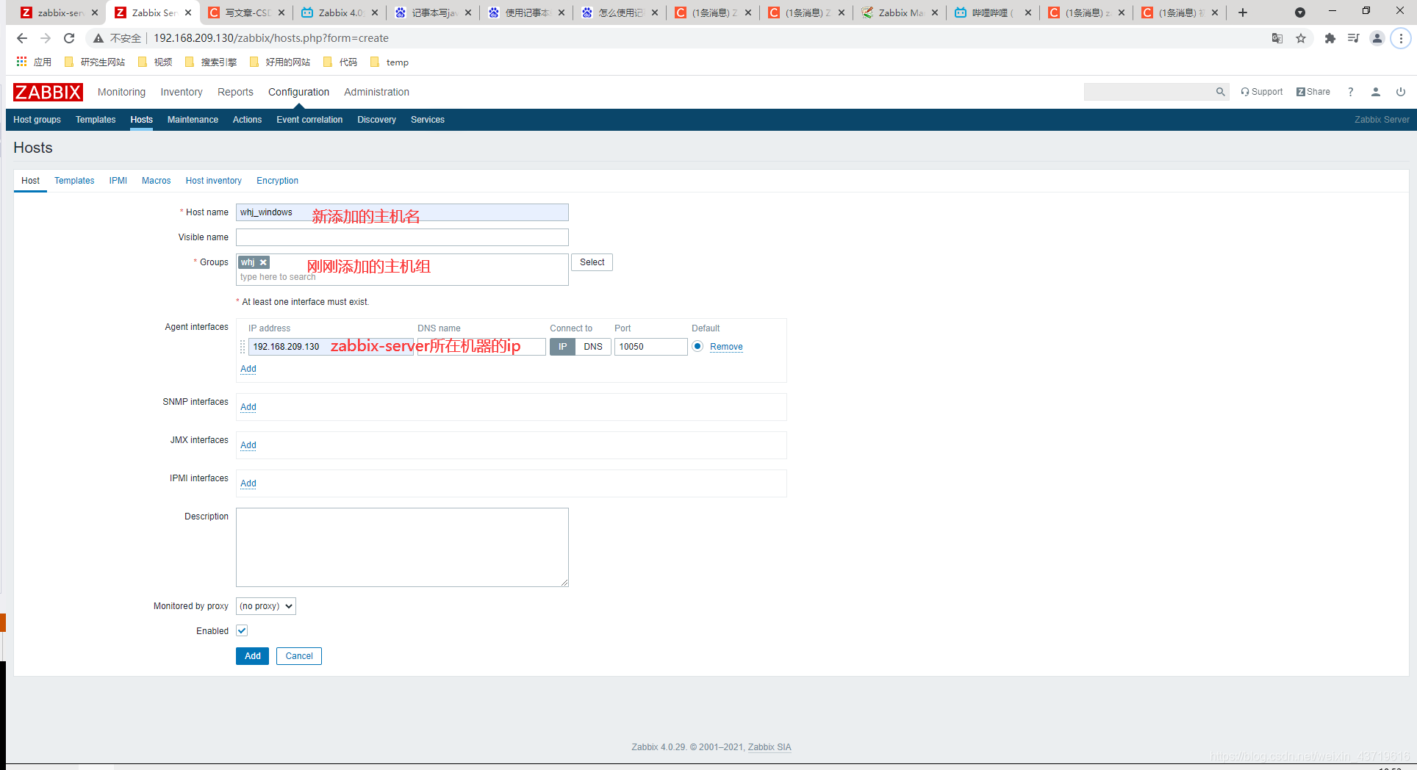Open Event correlation submenu
The height and width of the screenshot is (770, 1417).
309,120
